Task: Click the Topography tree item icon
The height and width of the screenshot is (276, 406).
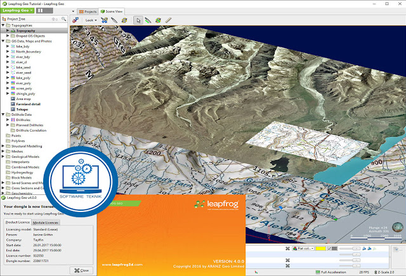Action: (x=13, y=30)
